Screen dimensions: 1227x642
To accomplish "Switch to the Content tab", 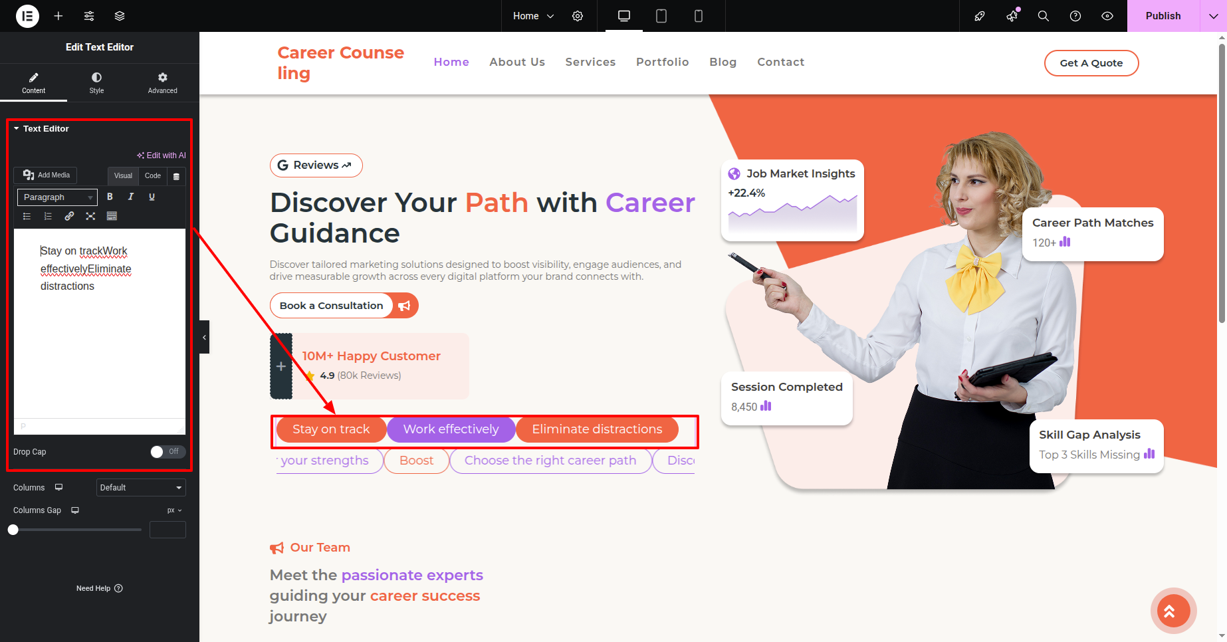I will 33,82.
